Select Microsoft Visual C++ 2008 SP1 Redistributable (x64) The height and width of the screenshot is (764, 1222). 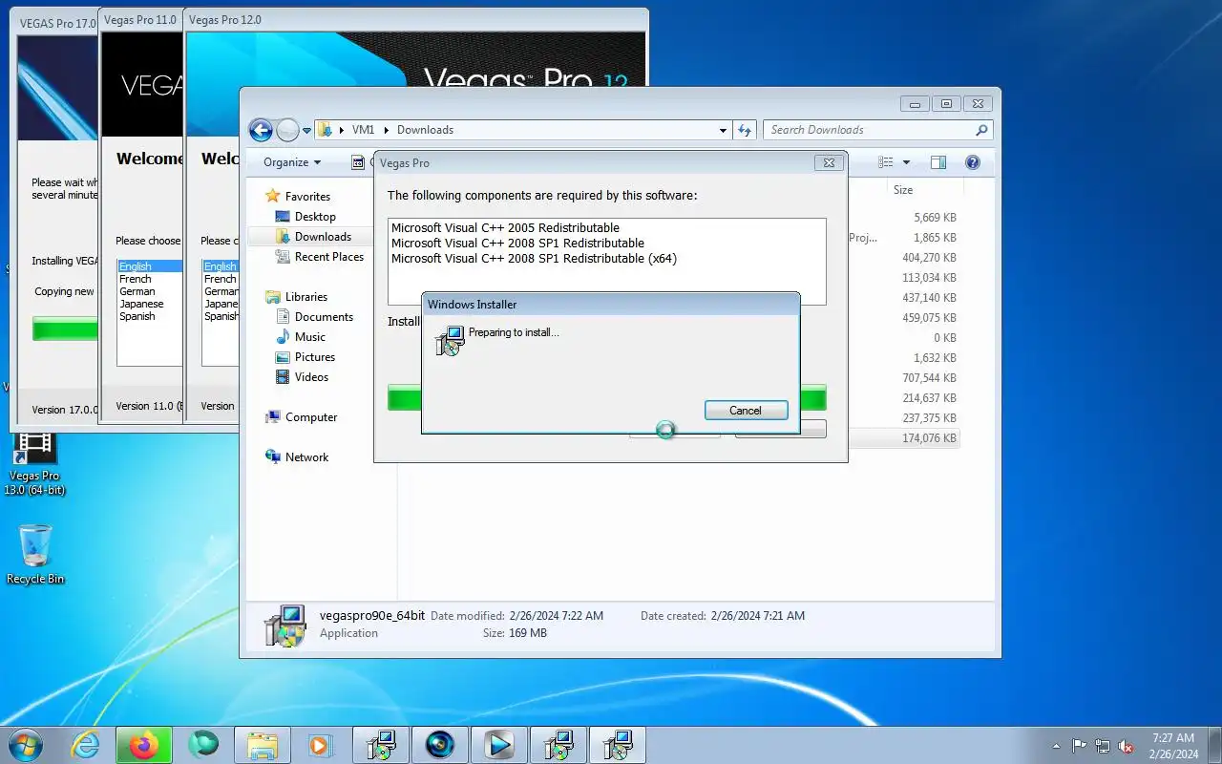pyautogui.click(x=534, y=259)
